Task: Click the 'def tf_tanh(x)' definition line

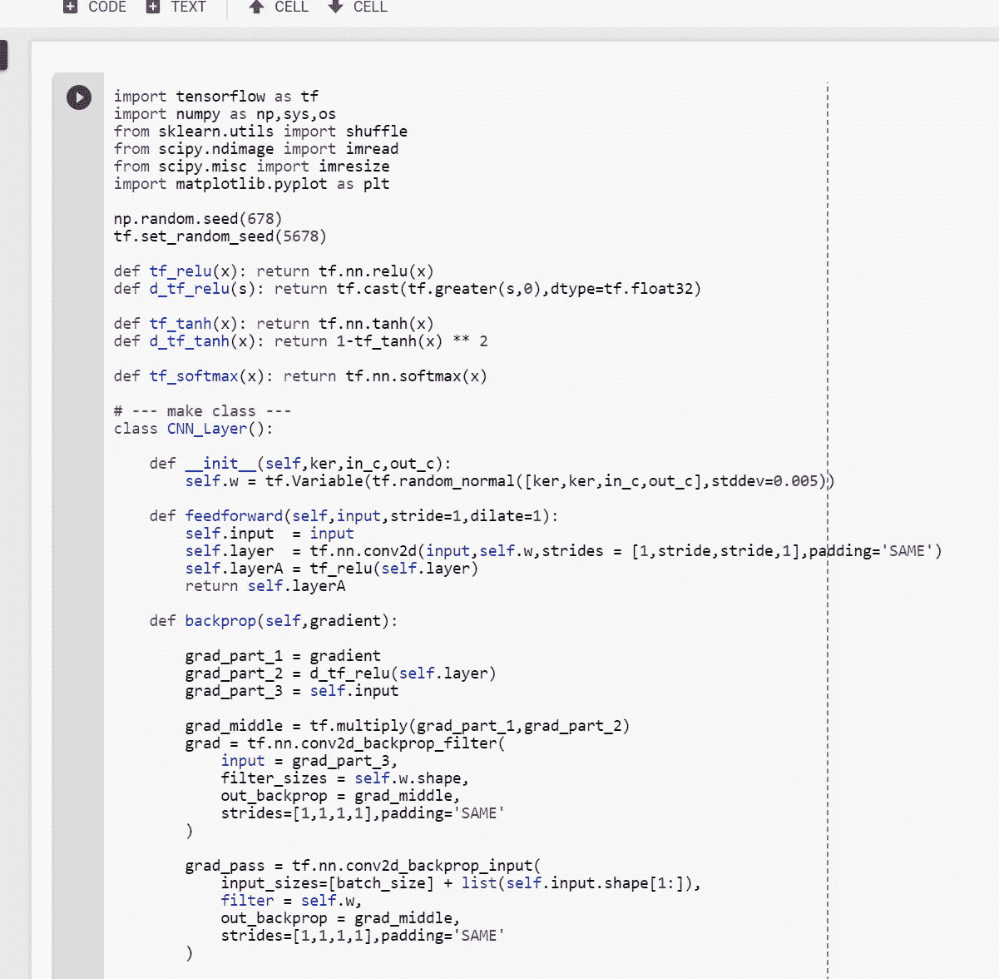Action: pos(274,324)
